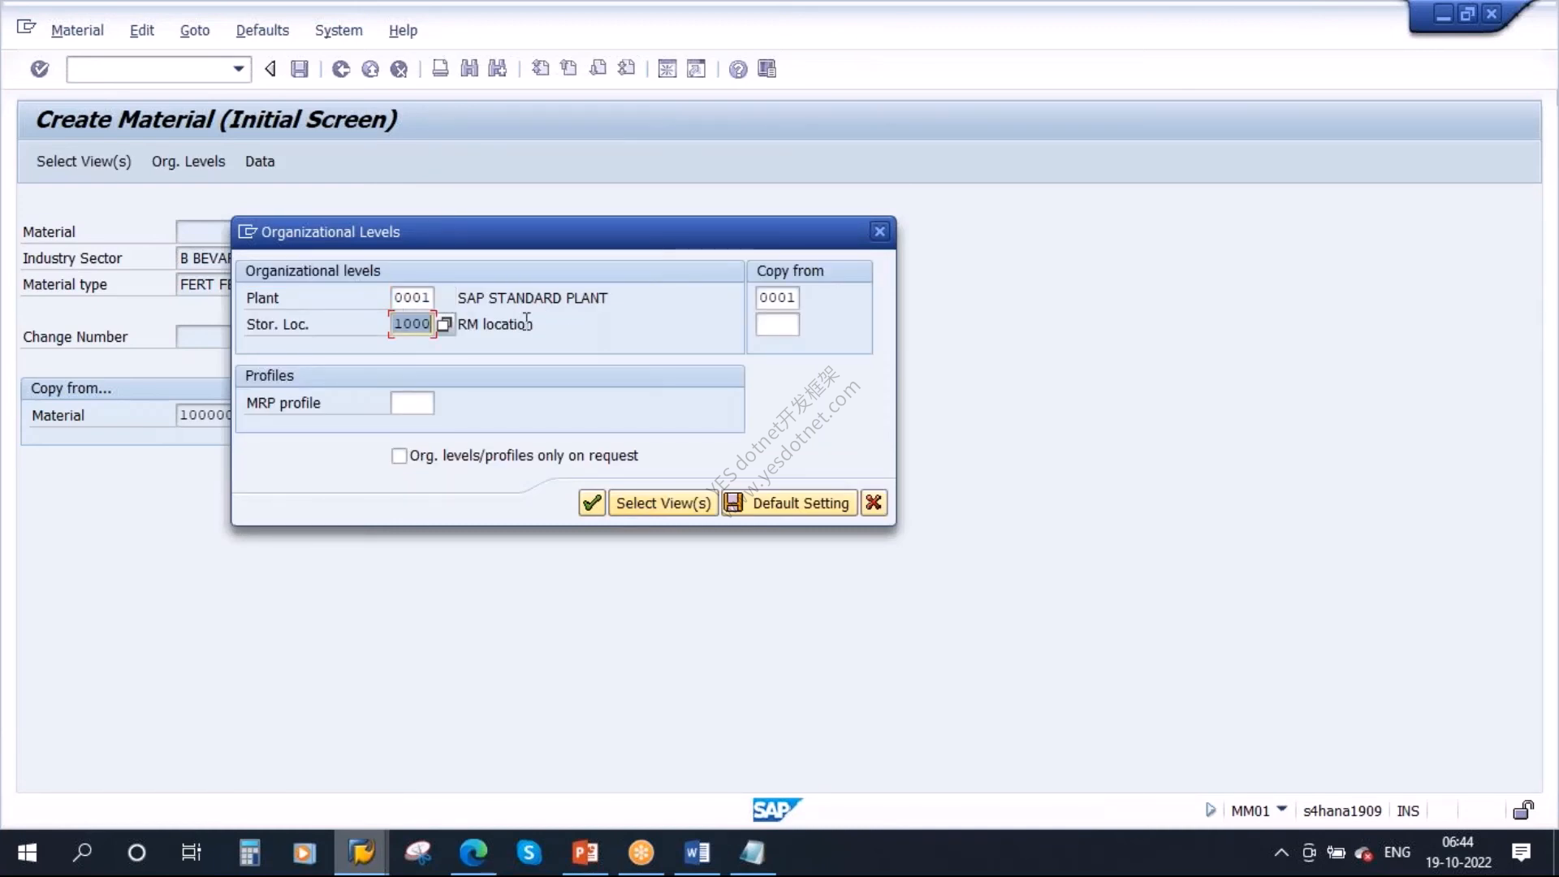Image resolution: width=1559 pixels, height=877 pixels.
Task: Click the Help question mark icon
Action: (x=737, y=69)
